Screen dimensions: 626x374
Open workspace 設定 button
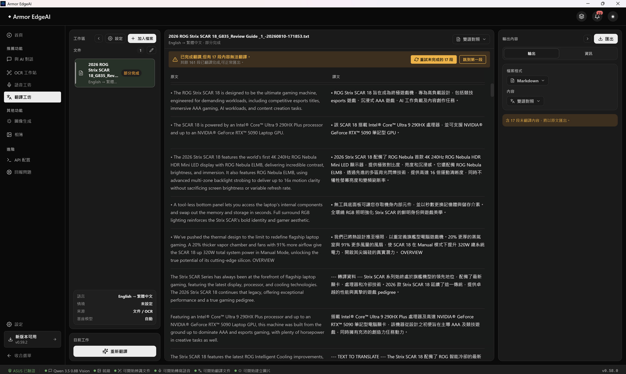point(115,39)
